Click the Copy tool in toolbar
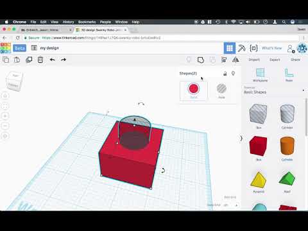 (x=6, y=60)
